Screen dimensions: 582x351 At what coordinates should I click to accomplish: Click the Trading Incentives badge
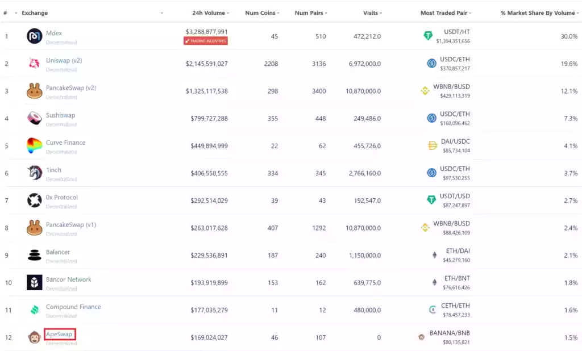pos(206,41)
